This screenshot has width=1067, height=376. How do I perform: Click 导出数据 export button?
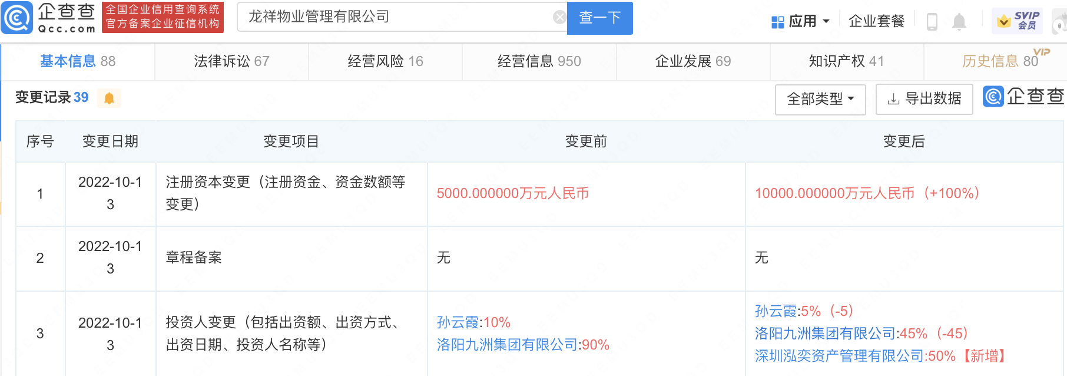[x=924, y=99]
